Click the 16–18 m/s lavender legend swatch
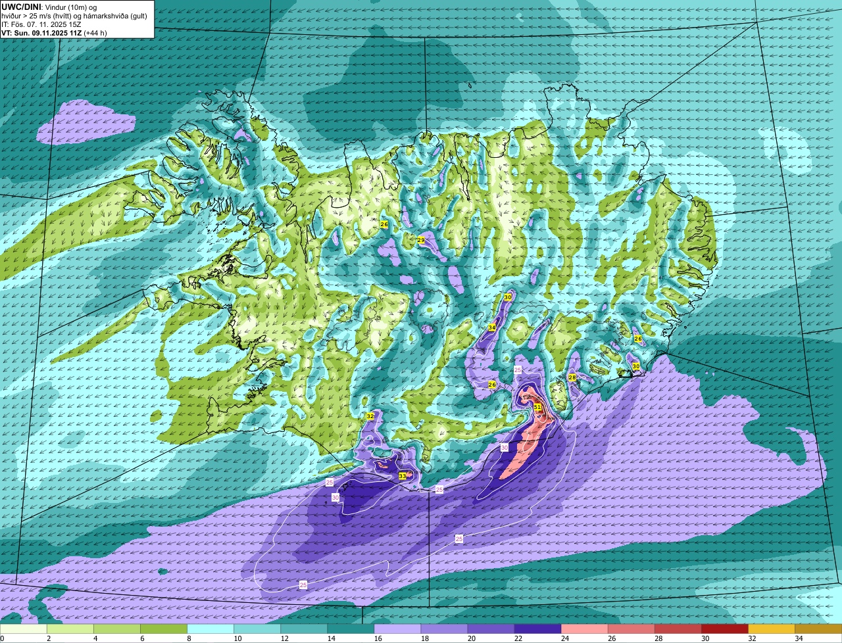The image size is (842, 643). tap(397, 629)
